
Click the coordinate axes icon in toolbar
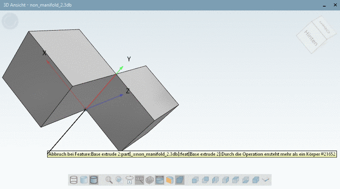click(266, 180)
